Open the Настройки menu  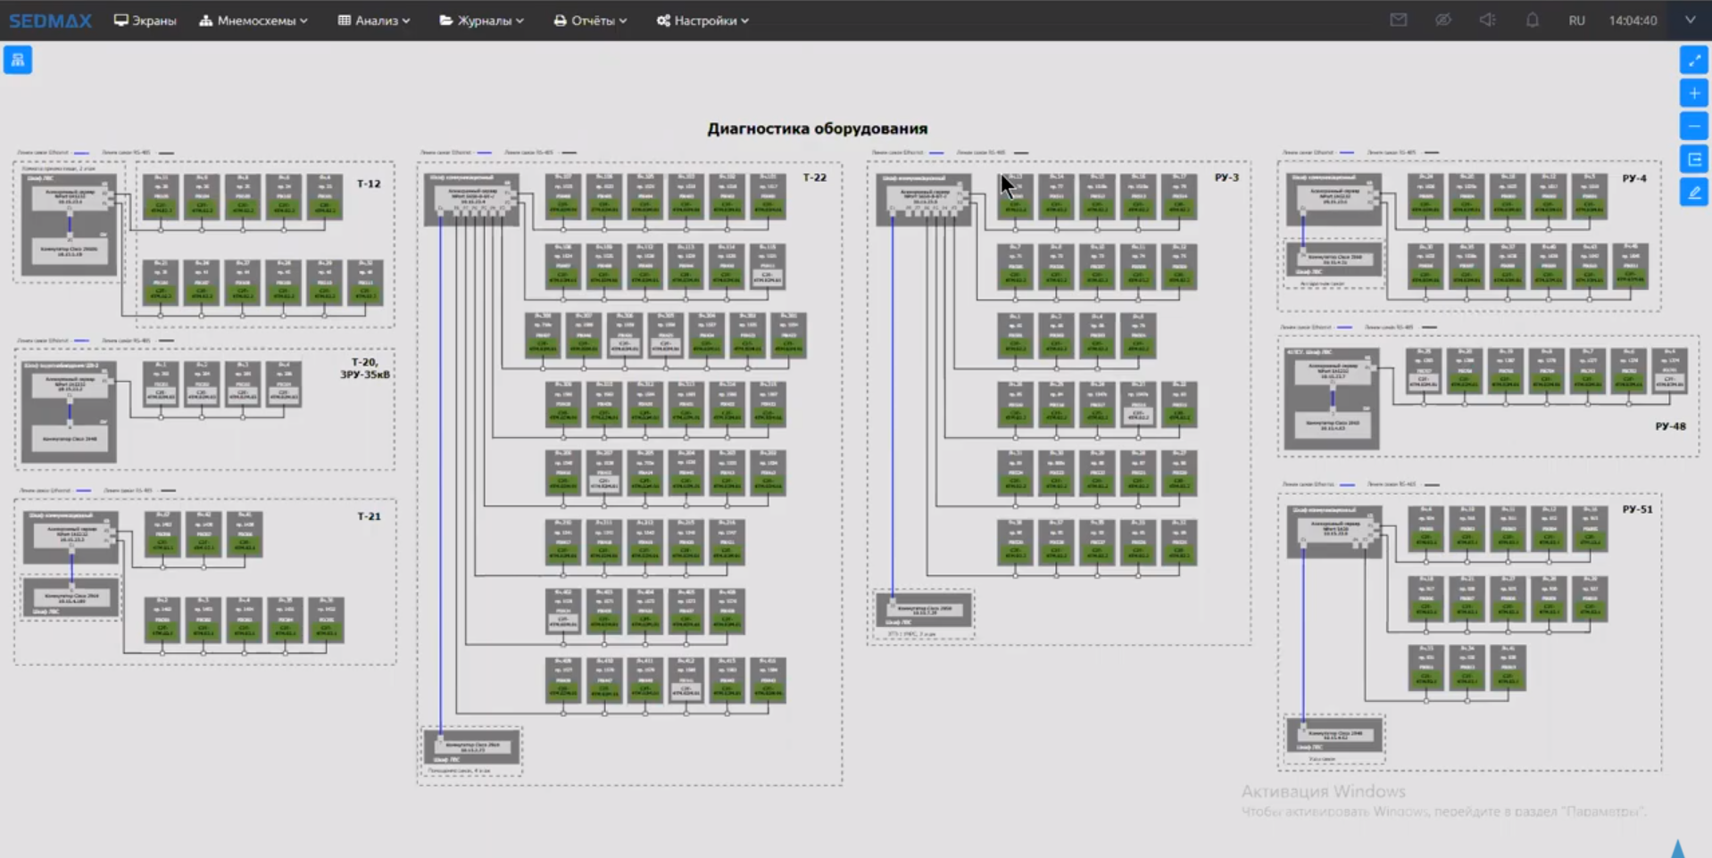point(702,21)
